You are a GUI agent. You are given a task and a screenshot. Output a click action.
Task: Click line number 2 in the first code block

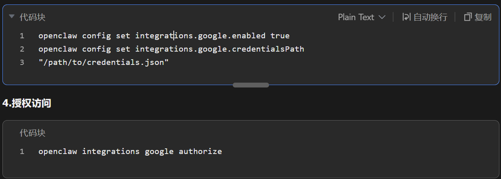tap(22, 49)
